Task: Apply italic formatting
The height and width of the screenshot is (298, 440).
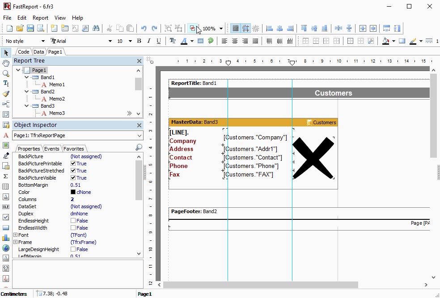Action: click(x=149, y=41)
